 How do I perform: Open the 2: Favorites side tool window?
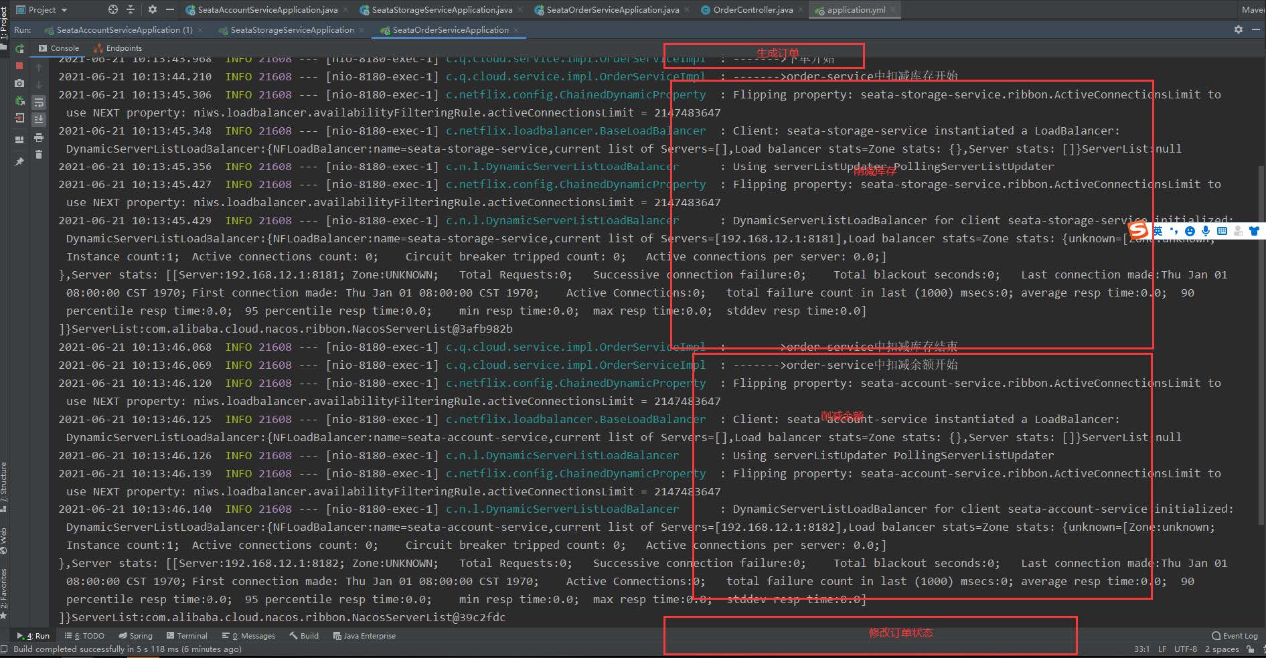(5, 593)
